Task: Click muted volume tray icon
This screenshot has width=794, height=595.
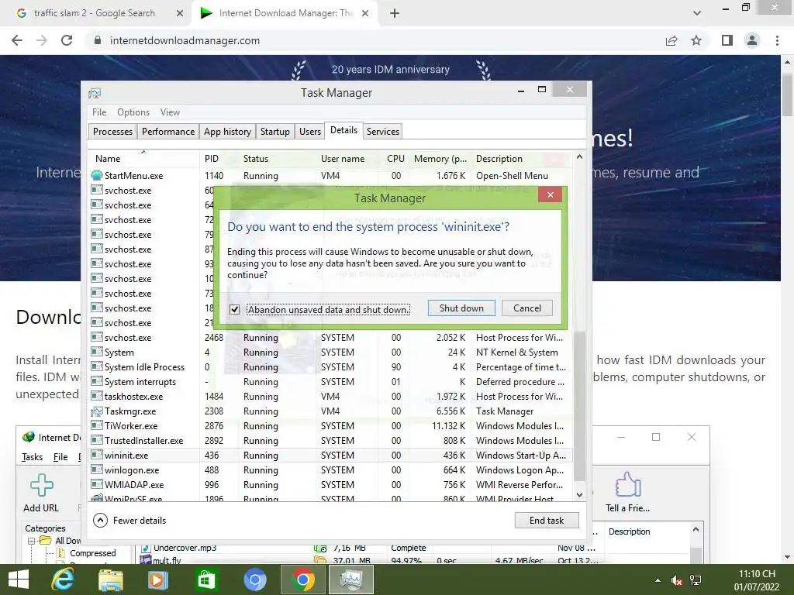Action: (x=676, y=580)
